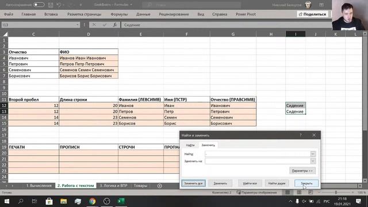Click the Заменить button
Screen dimensions: 368x207
click(x=220, y=183)
